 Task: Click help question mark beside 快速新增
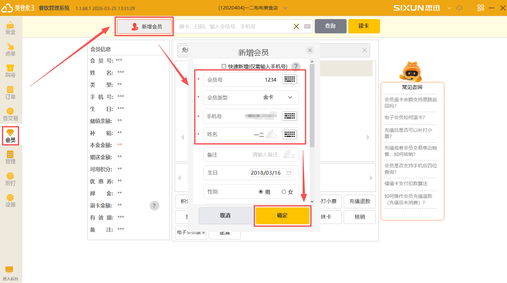click(296, 66)
